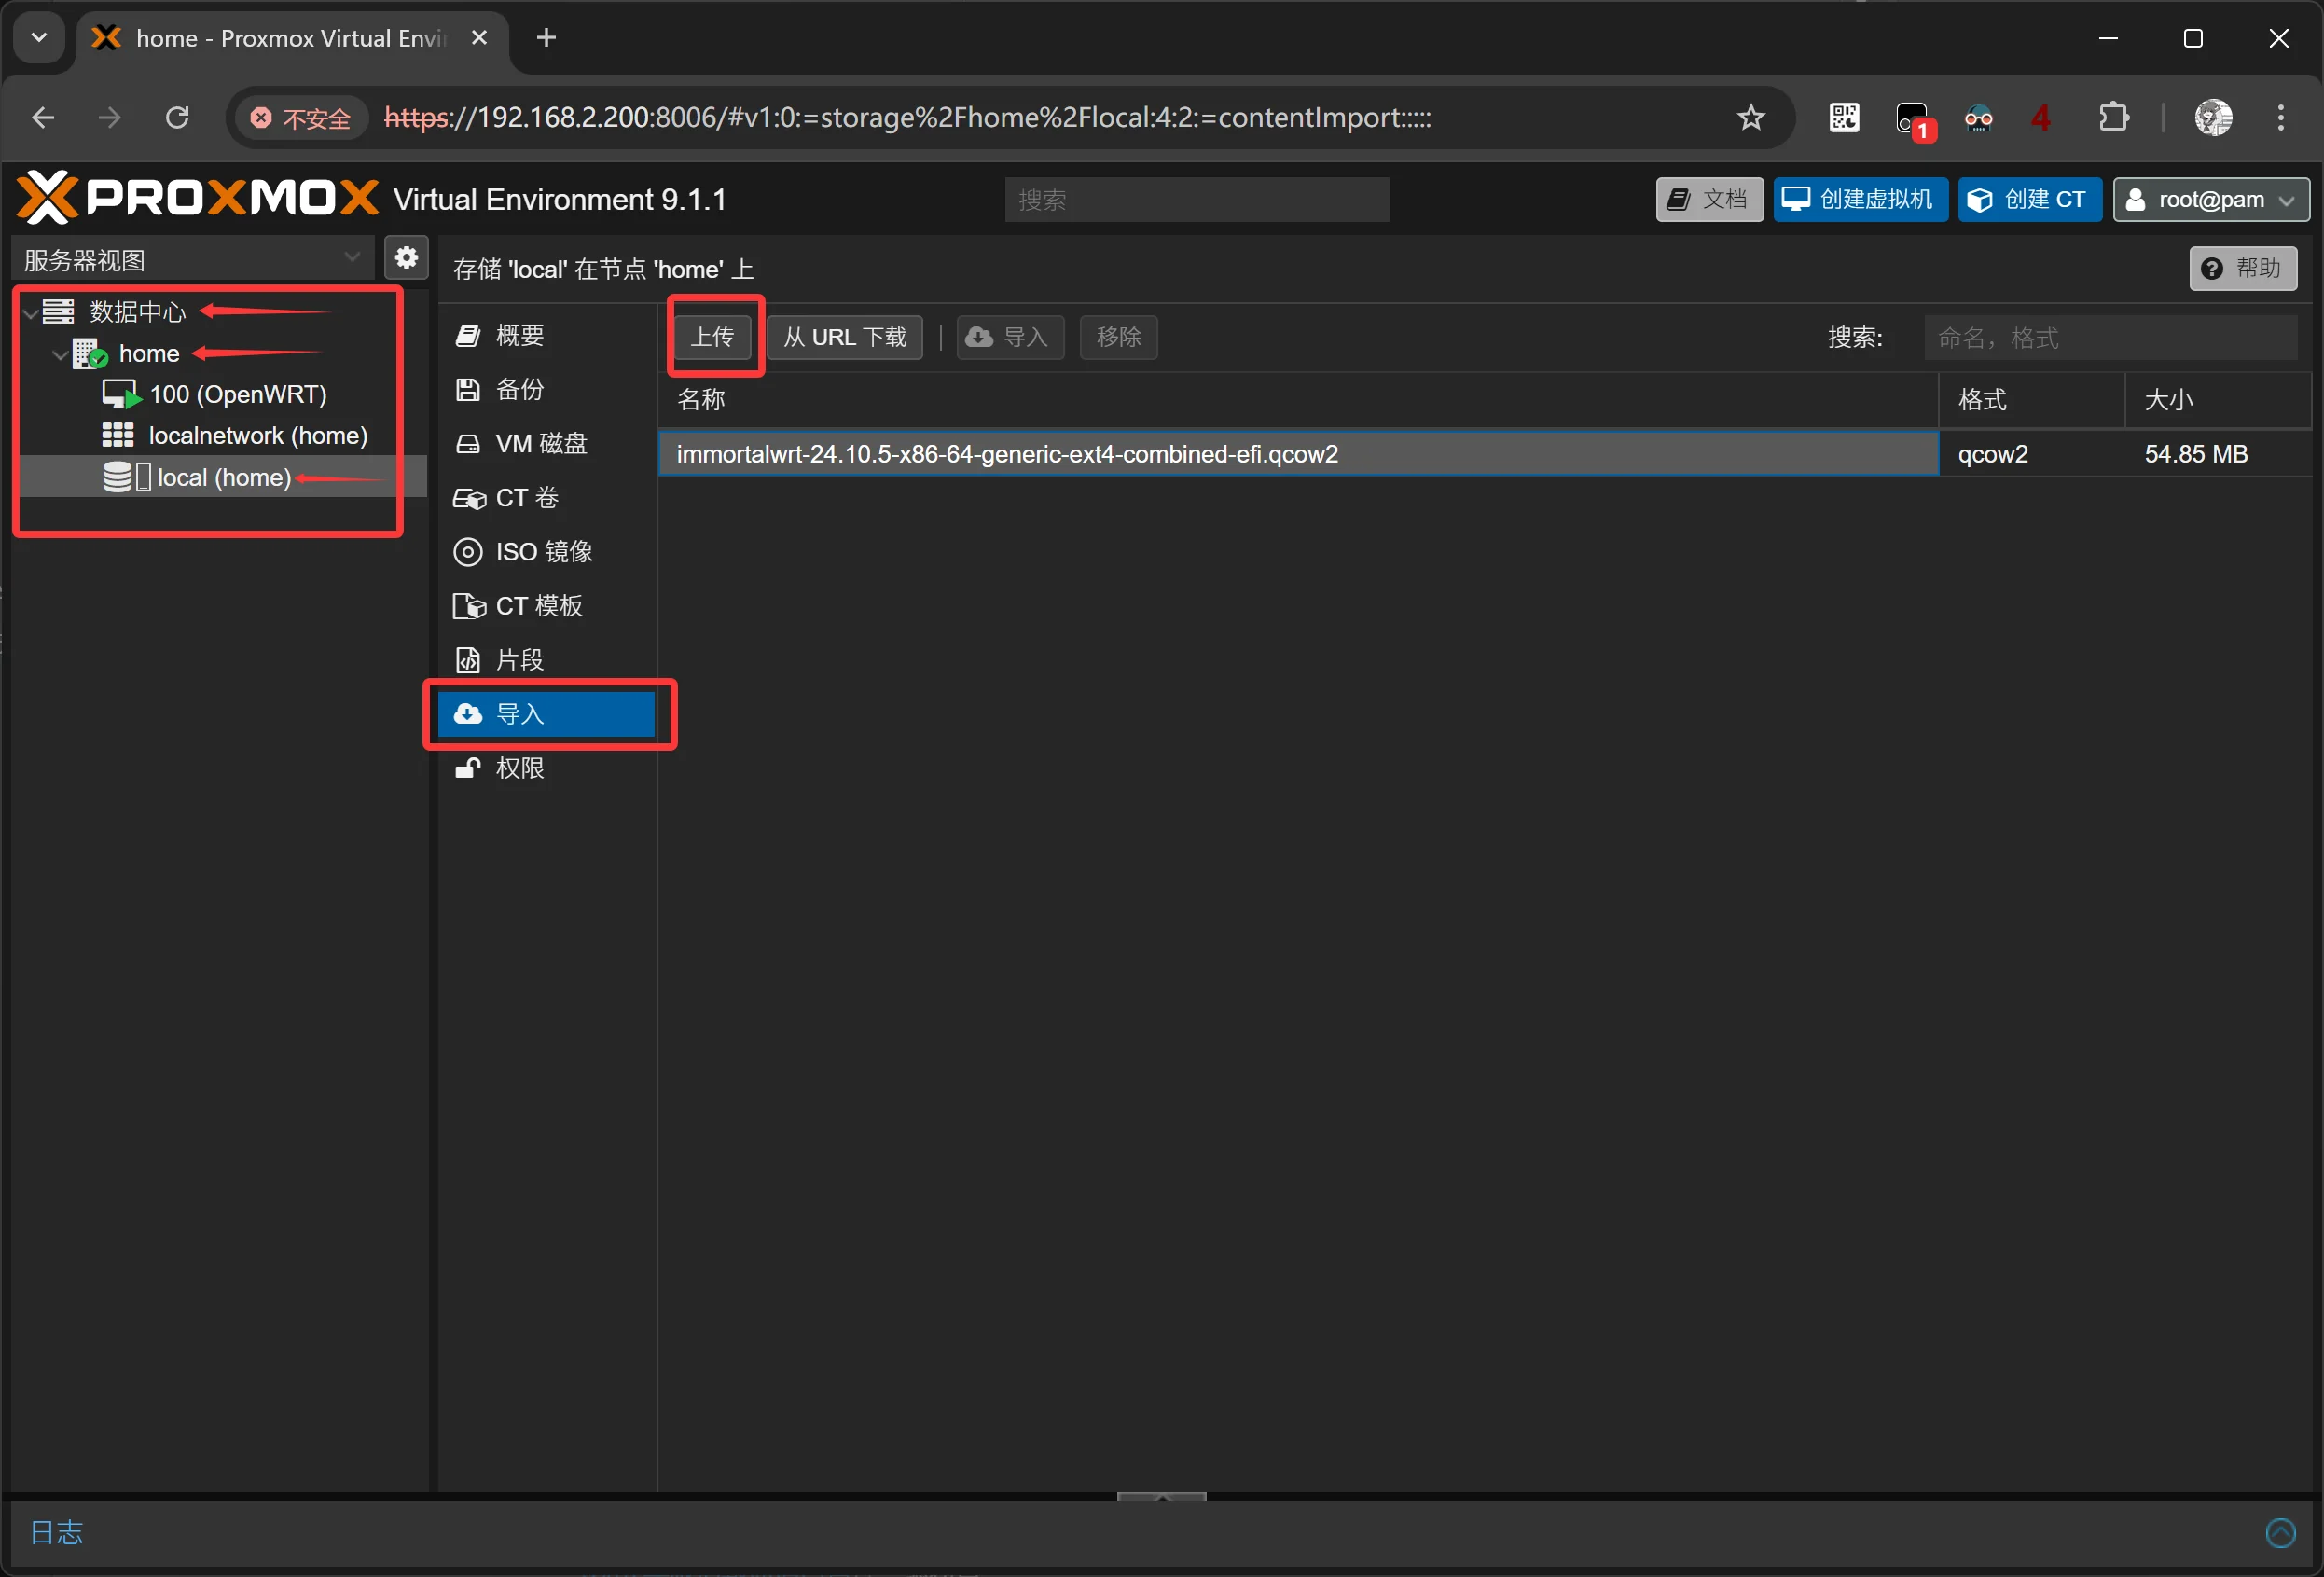
Task: Open CT 模板 templates section
Action: [538, 606]
